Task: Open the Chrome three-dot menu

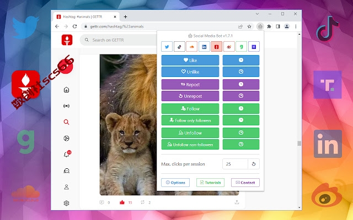Action: pos(296,26)
